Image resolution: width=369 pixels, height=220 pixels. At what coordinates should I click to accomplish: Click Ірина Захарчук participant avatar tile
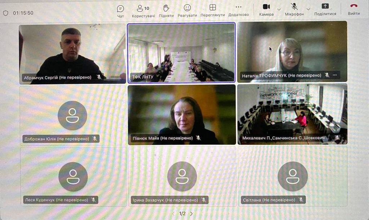(x=182, y=176)
